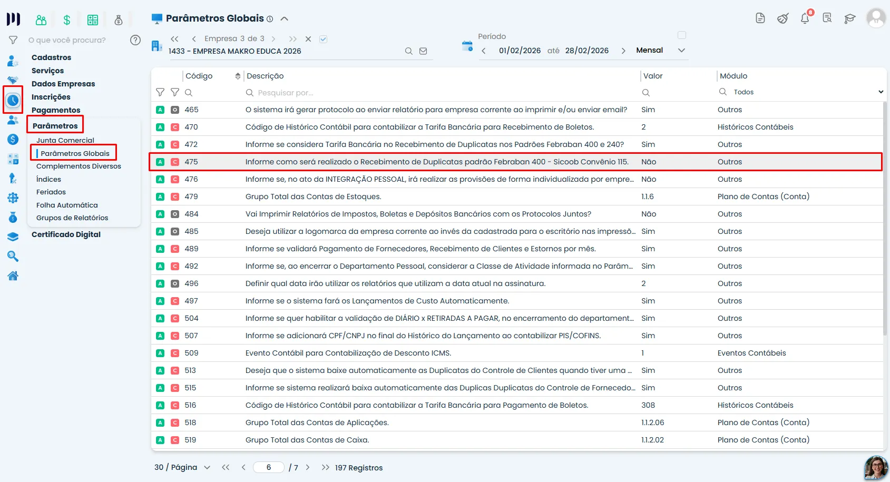Image resolution: width=890 pixels, height=482 pixels.
Task: Open the clock sidebar module icon
Action: 13,100
